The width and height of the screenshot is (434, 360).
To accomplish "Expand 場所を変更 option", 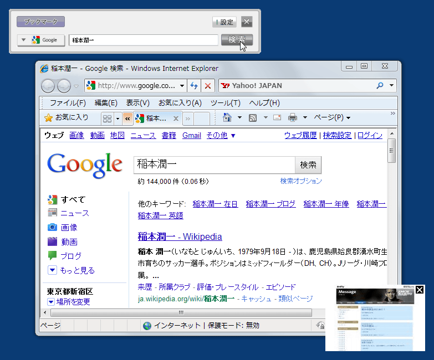I will click(x=68, y=302).
